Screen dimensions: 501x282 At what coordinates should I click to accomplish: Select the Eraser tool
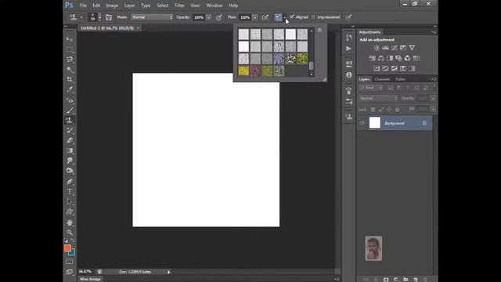coord(70,140)
